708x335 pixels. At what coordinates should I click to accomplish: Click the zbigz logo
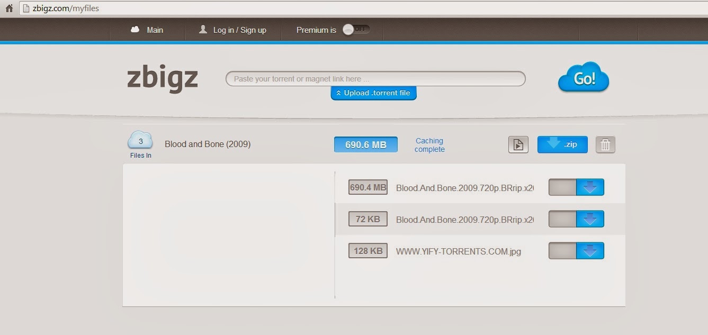pos(163,78)
